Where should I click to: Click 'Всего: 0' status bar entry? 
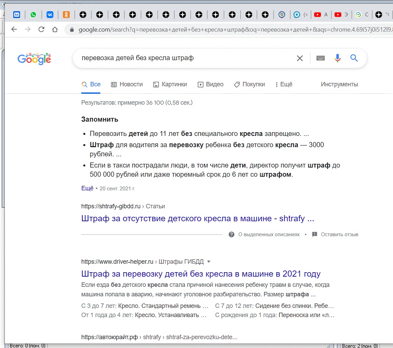coord(27,346)
